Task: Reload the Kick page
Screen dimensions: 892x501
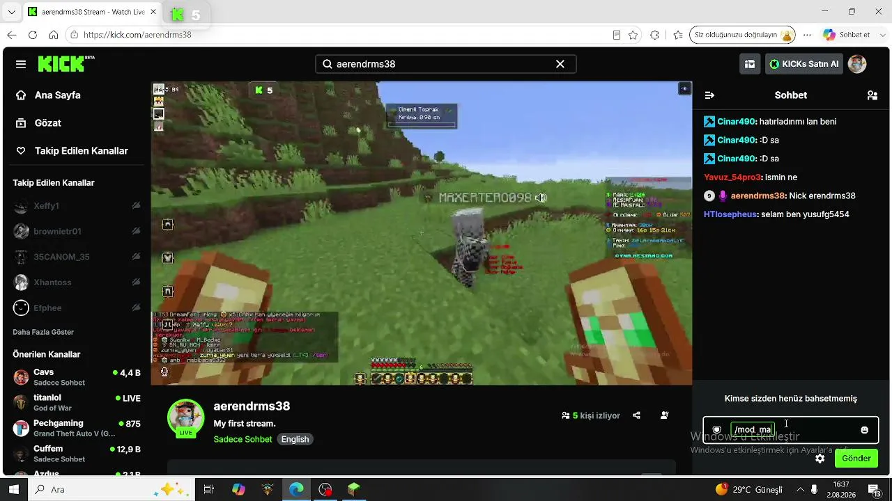Action: coord(33,35)
